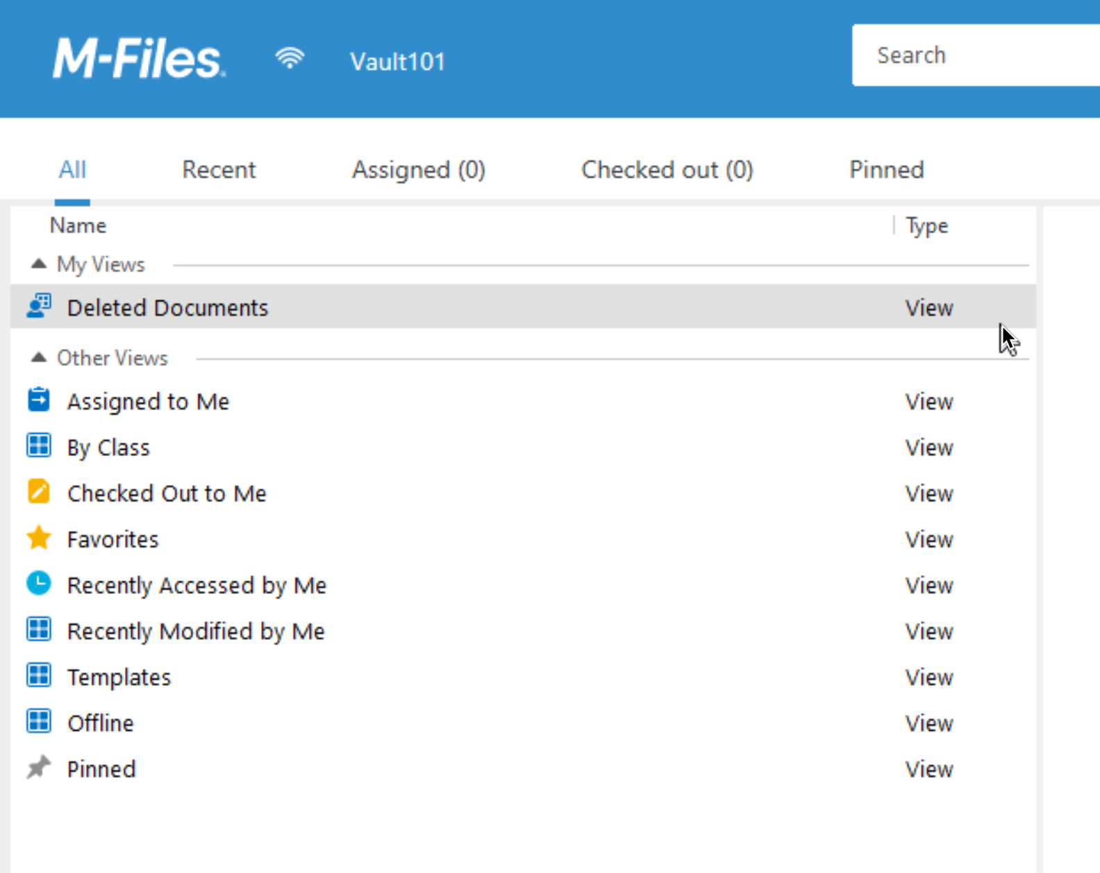This screenshot has width=1100, height=873.
Task: Select the Checked Out to Me view name
Action: coord(167,493)
